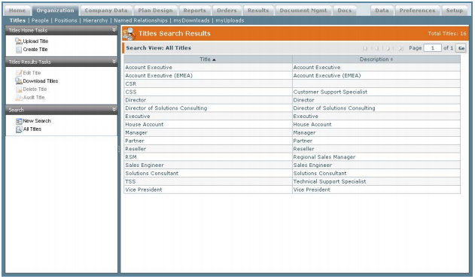Image resolution: width=475 pixels, height=279 pixels.
Task: Click the Download Titles icon
Action: pyautogui.click(x=19, y=81)
